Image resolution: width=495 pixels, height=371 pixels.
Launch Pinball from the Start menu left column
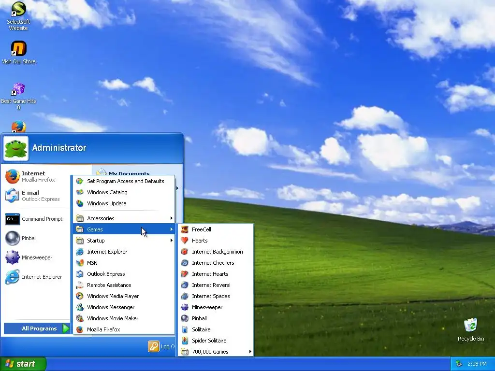(x=35, y=238)
